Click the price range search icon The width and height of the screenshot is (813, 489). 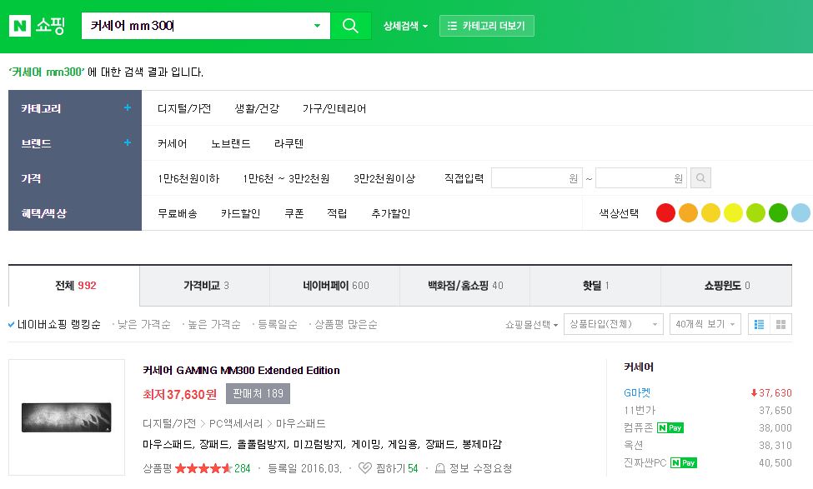pyautogui.click(x=700, y=178)
